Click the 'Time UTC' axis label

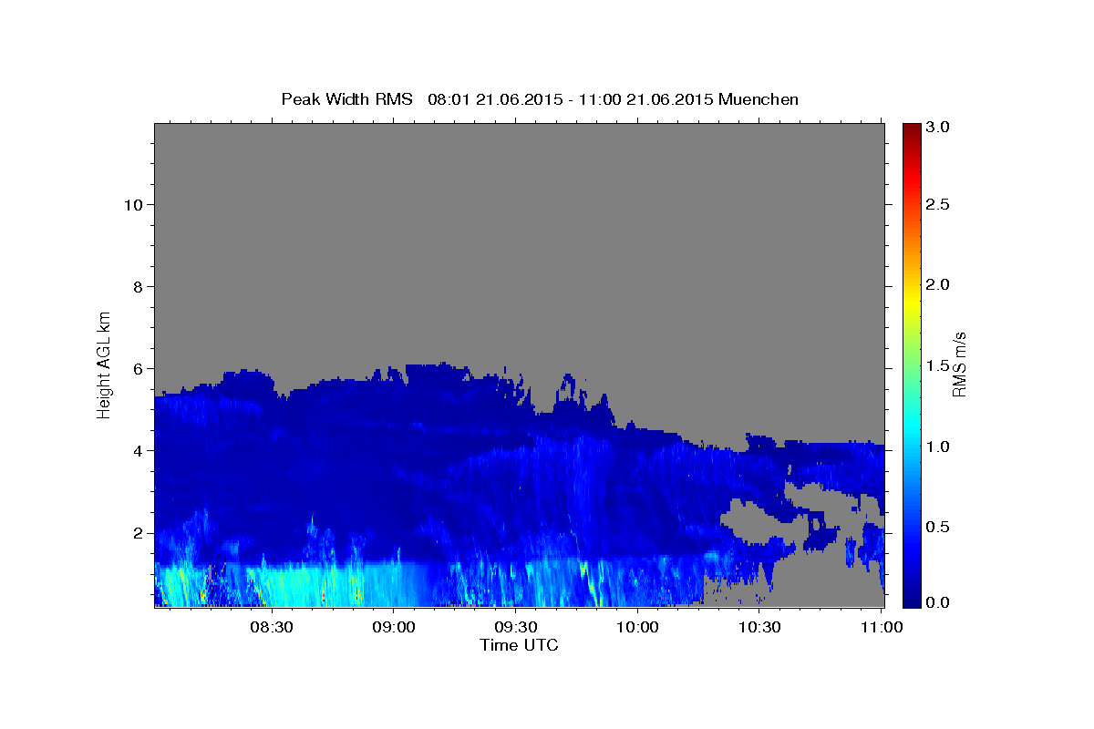pyautogui.click(x=519, y=645)
